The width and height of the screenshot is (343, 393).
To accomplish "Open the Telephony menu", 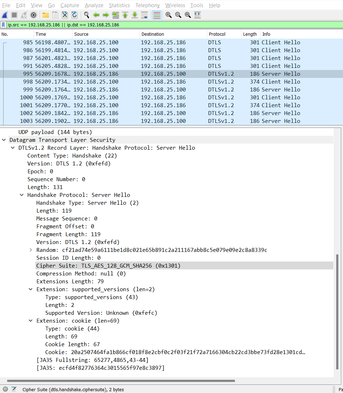I will click(148, 5).
